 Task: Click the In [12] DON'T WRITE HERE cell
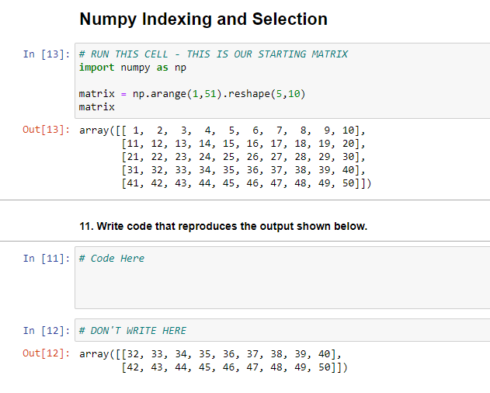click(x=283, y=330)
